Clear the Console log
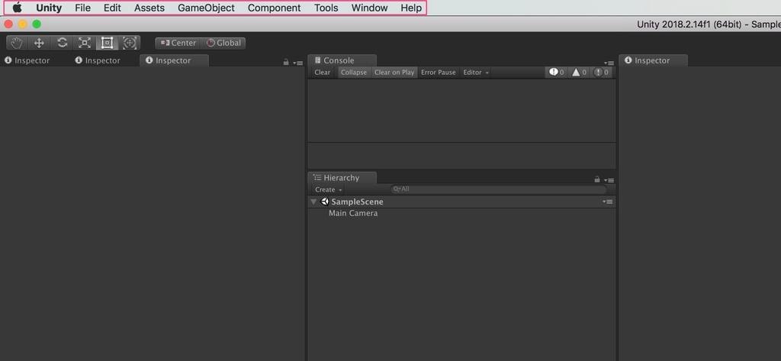The image size is (781, 361). pos(323,73)
